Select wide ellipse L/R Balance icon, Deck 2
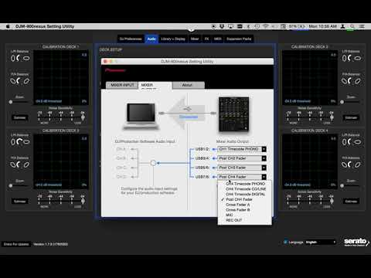 pos(358,59)
